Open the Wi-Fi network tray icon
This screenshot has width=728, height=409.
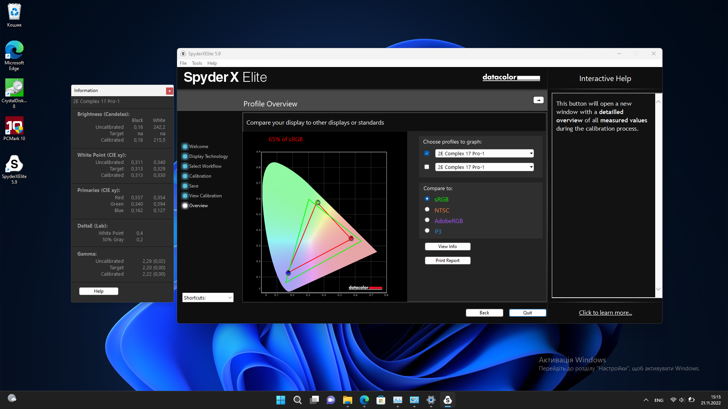[x=673, y=400]
